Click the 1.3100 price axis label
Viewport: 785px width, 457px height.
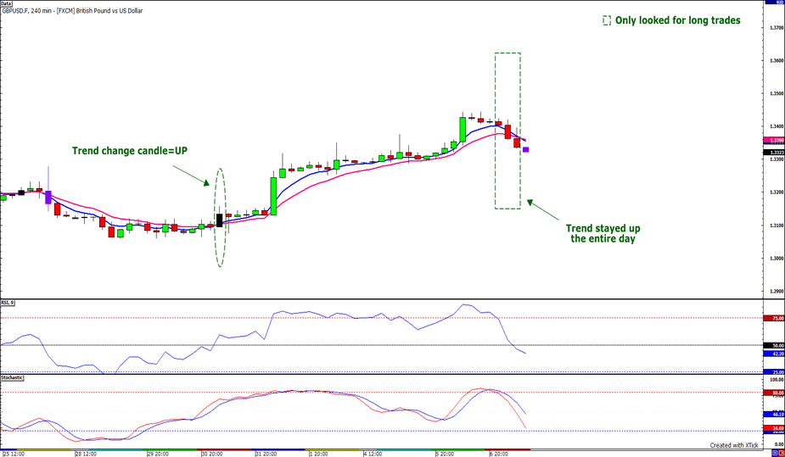click(776, 226)
